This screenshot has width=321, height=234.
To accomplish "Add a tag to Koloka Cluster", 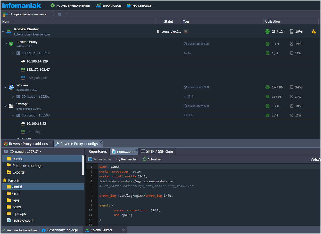I will coord(186,31).
